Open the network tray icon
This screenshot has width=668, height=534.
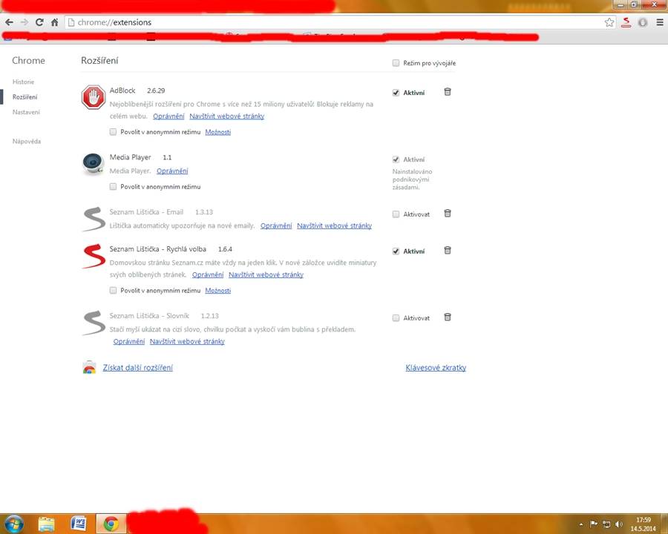[x=606, y=524]
